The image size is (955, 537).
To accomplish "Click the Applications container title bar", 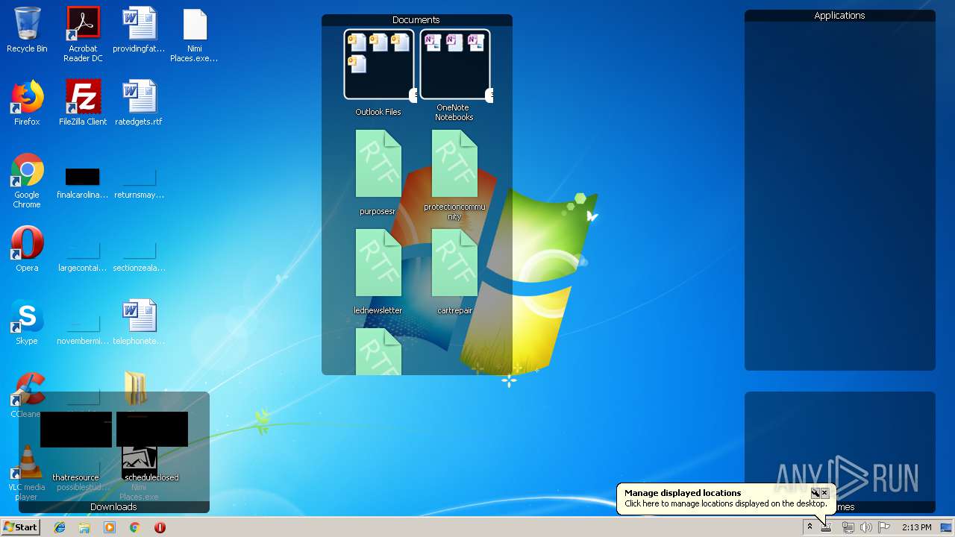I will (840, 16).
